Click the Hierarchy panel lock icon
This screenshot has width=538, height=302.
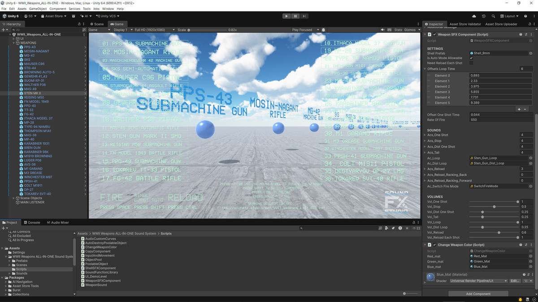tap(80, 24)
